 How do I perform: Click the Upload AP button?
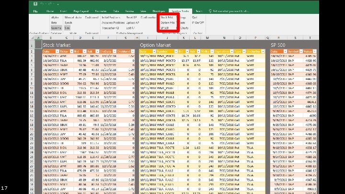tap(133, 23)
